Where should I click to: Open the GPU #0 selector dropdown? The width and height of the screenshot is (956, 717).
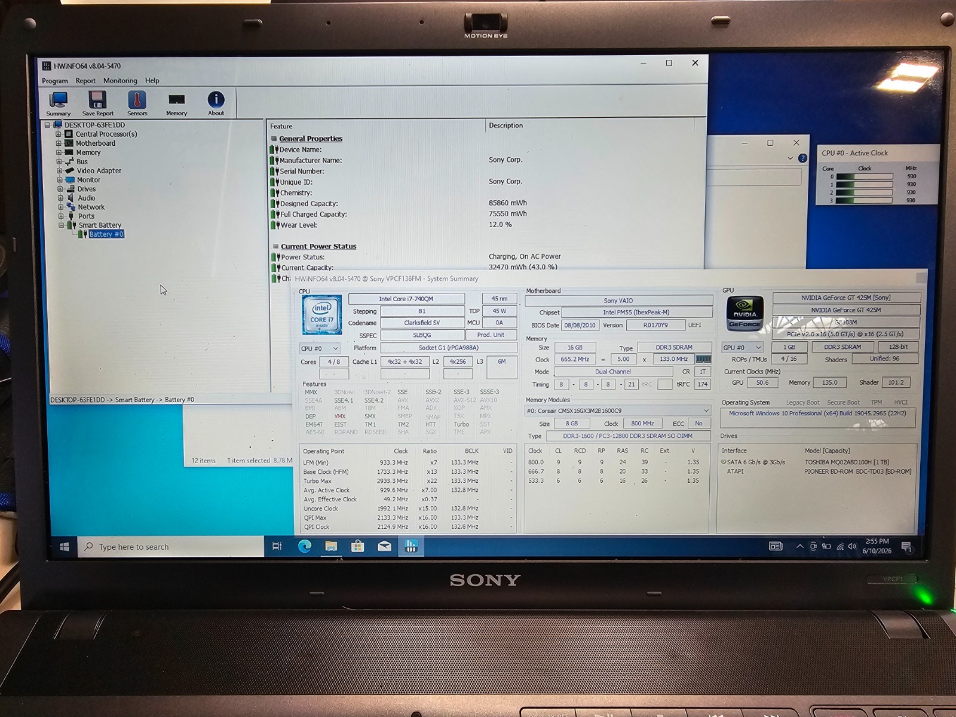pyautogui.click(x=742, y=347)
